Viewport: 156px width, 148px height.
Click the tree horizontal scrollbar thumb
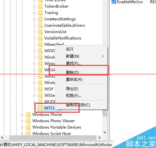pos(53,138)
